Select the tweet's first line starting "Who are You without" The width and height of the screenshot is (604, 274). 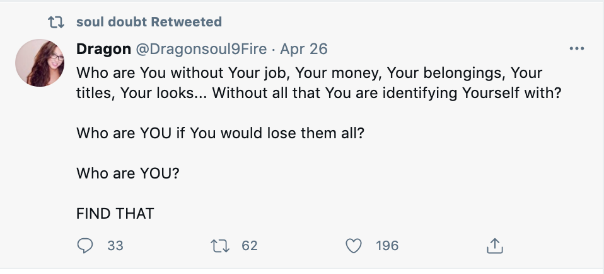tap(309, 73)
